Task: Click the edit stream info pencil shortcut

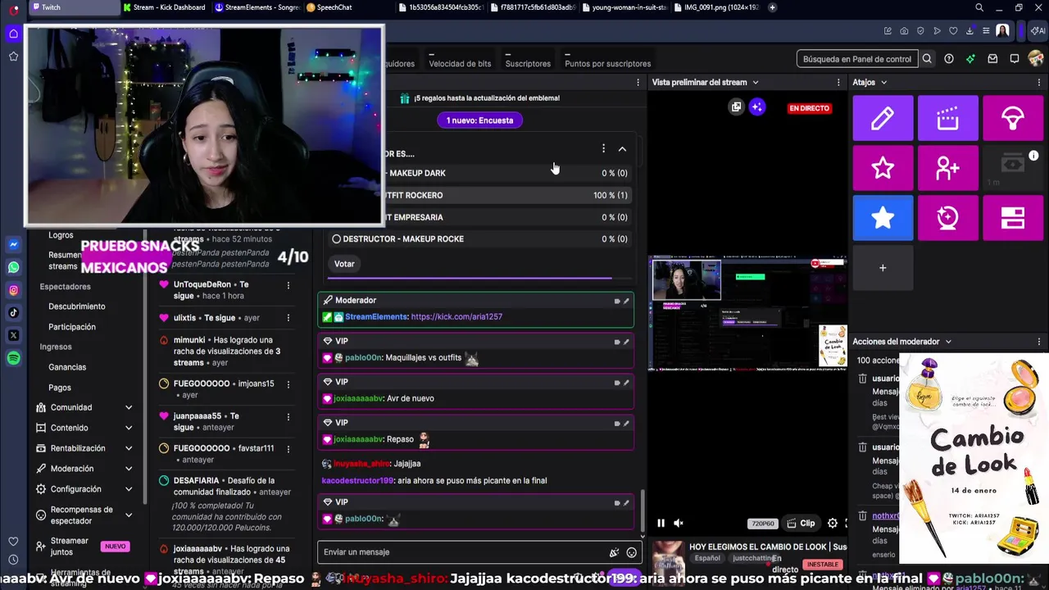Action: tap(883, 119)
